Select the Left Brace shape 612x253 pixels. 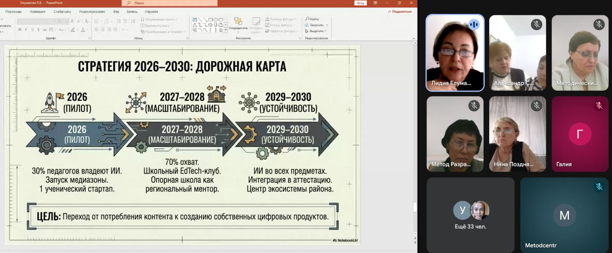click(x=210, y=30)
